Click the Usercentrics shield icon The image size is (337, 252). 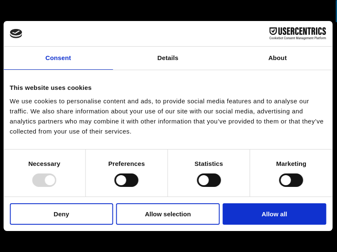[273, 31]
